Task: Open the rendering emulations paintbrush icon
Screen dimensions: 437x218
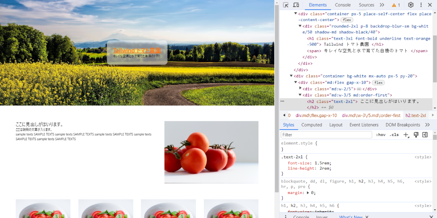Action: coord(416,135)
